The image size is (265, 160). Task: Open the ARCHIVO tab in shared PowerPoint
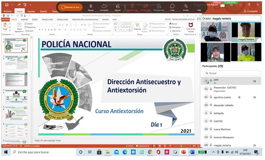click(x=5, y=20)
